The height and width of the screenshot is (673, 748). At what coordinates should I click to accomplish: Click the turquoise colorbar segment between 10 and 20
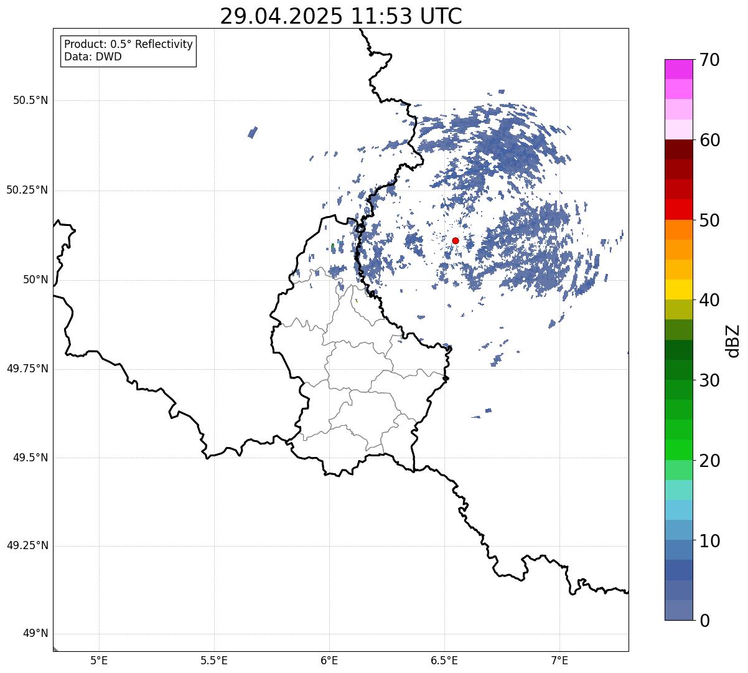679,490
